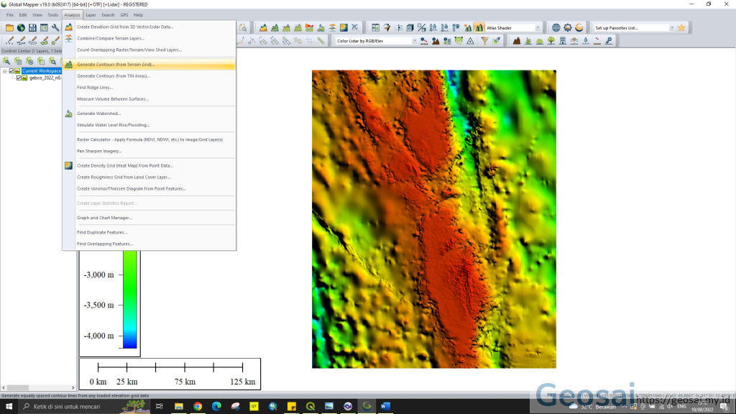Collapse the Current Workspace tree node
Image resolution: width=736 pixels, height=414 pixels.
click(x=5, y=71)
